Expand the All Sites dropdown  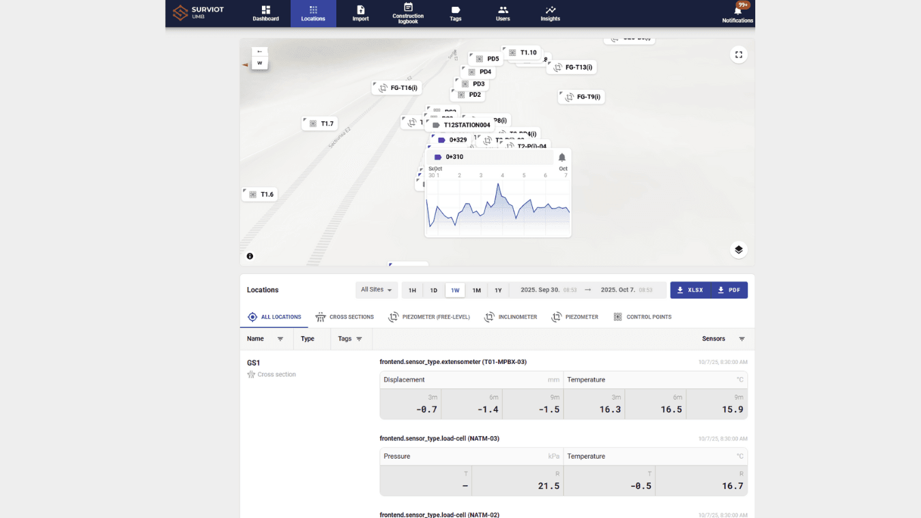pos(377,290)
